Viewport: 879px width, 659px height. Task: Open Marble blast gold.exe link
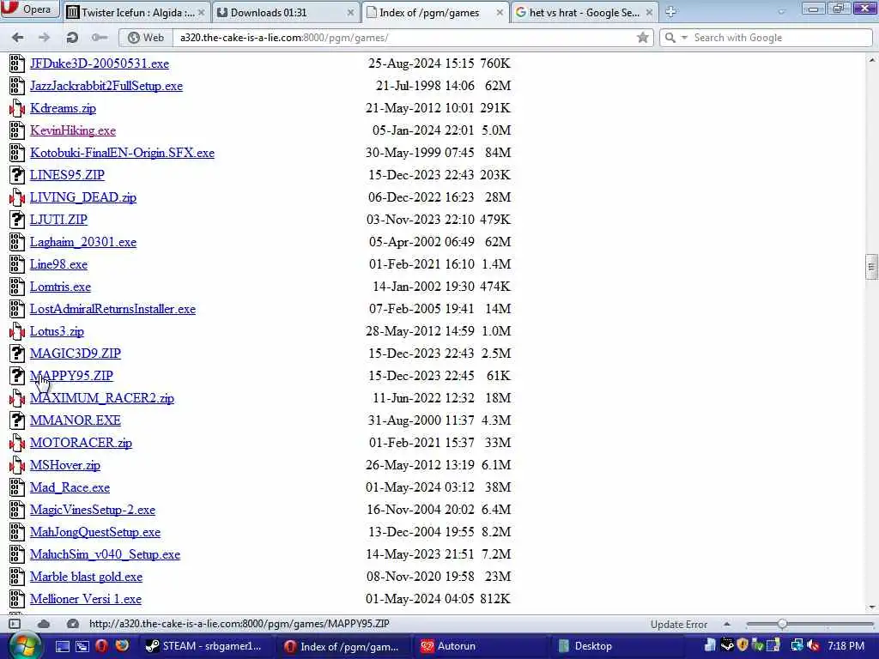click(87, 577)
